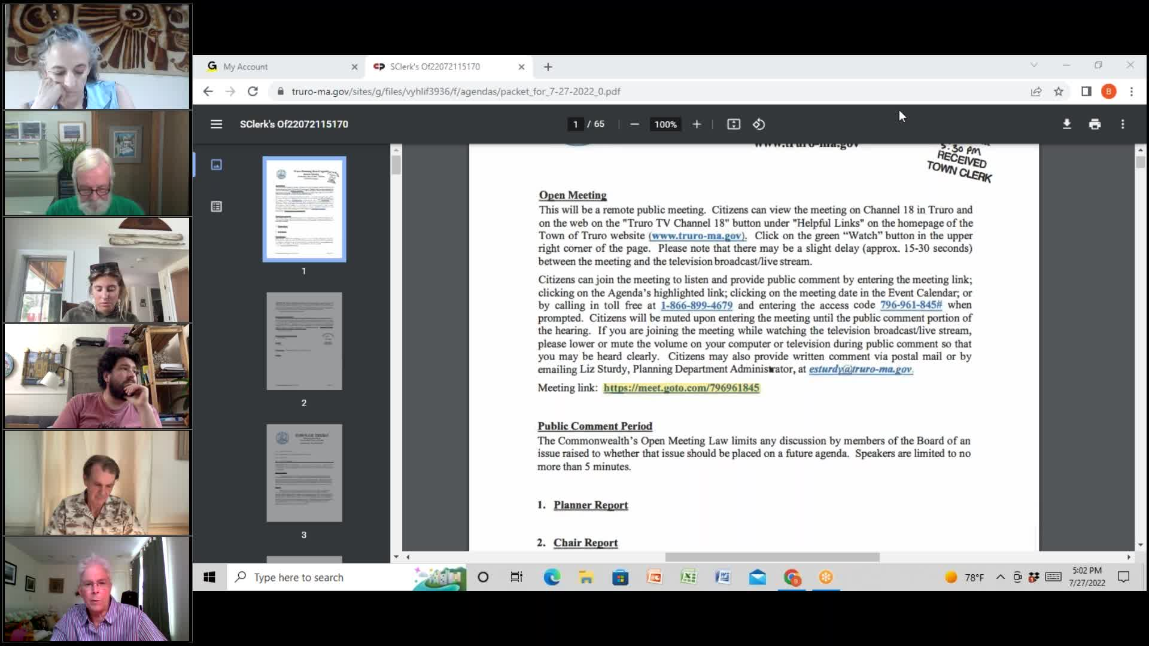Viewport: 1149px width, 646px height.
Task: Open the meet.goto.com meeting link
Action: [x=681, y=388]
